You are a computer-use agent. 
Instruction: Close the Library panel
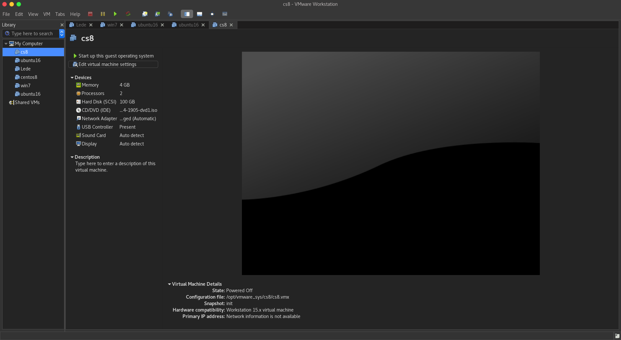(62, 25)
